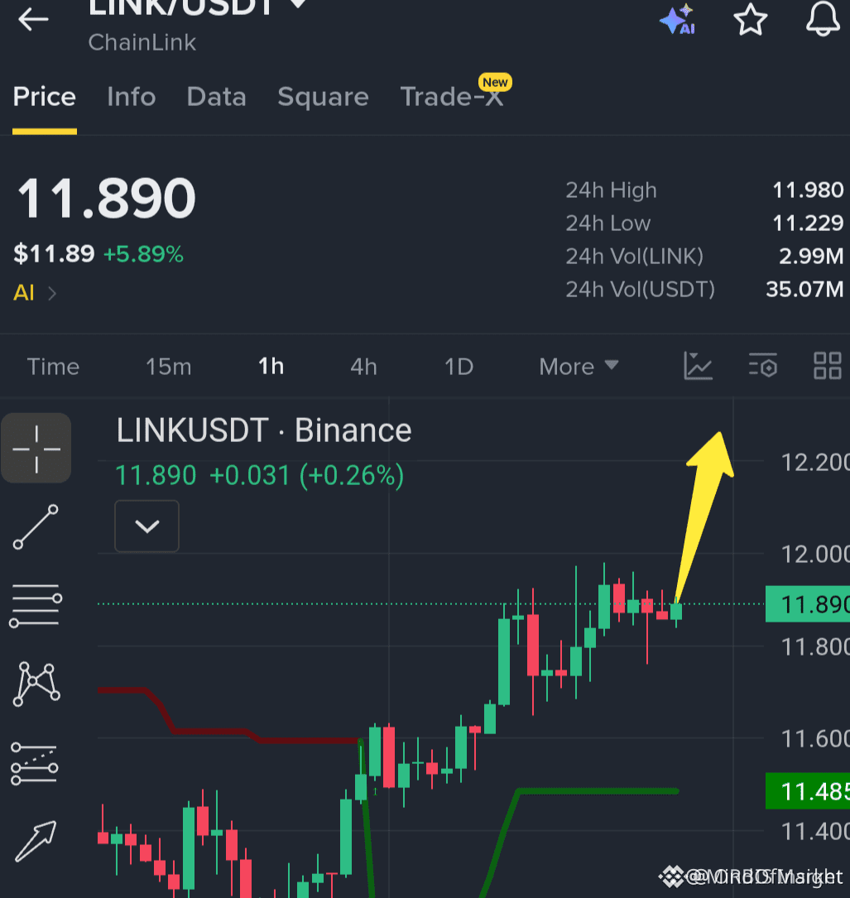Select the 15m interval
The height and width of the screenshot is (898, 850).
(x=168, y=367)
